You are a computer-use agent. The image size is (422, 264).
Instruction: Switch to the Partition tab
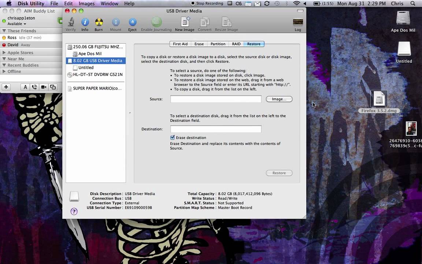[218, 44]
